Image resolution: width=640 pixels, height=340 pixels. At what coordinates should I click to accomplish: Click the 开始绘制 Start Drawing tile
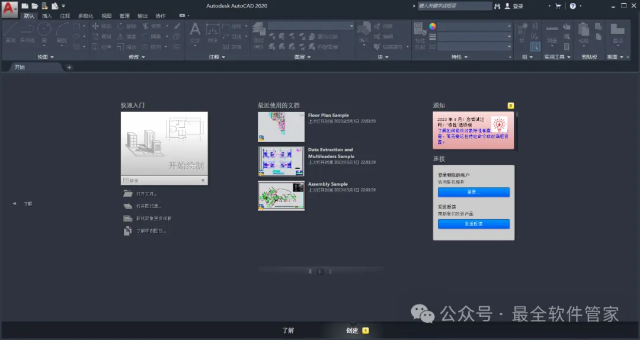164,144
